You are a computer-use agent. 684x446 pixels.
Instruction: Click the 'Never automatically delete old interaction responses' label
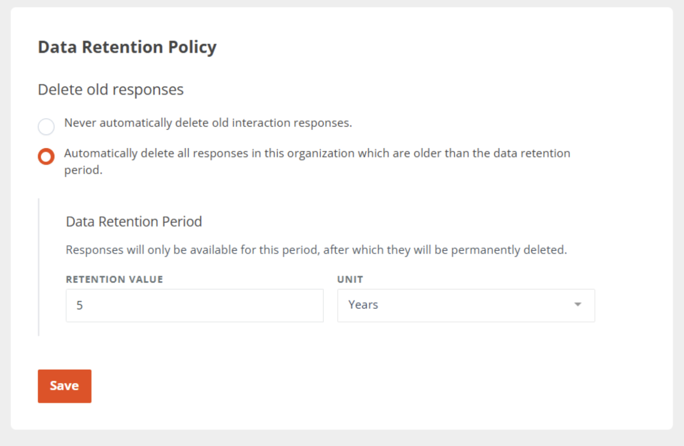[x=208, y=123]
